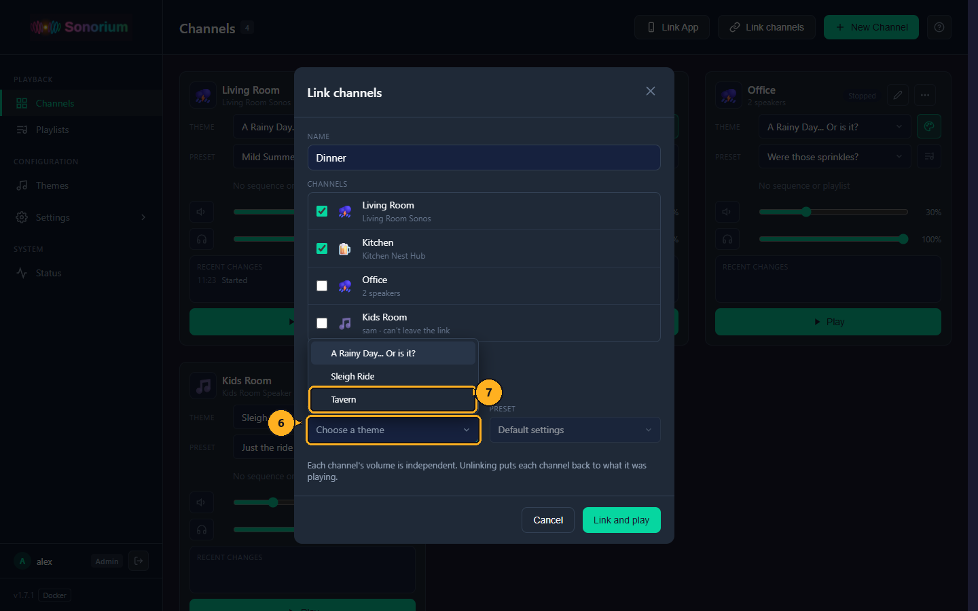Click the Link App button
The width and height of the screenshot is (978, 611).
coord(672,27)
